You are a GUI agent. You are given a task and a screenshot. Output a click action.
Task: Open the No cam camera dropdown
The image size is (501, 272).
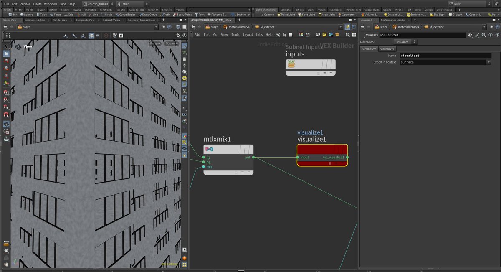coord(171,43)
